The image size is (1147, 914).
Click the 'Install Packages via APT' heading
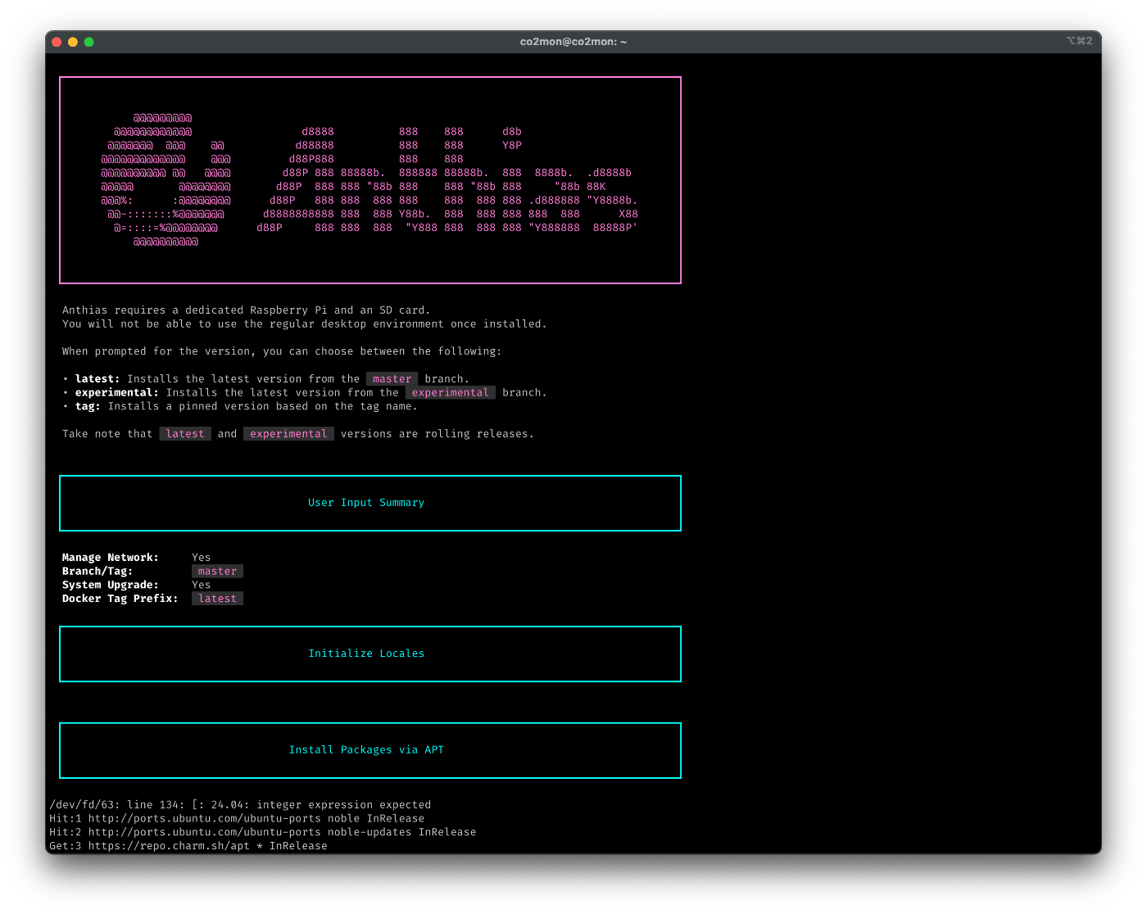[366, 750]
